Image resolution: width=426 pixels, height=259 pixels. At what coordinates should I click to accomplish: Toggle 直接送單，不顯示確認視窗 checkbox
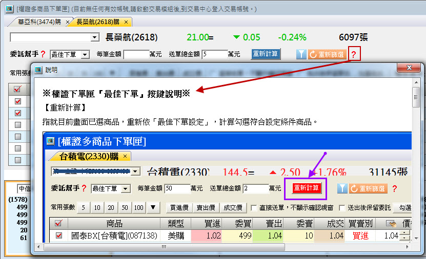(x=254, y=208)
